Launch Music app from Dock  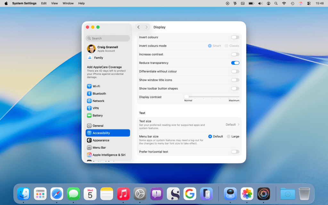pyautogui.click(x=123, y=194)
